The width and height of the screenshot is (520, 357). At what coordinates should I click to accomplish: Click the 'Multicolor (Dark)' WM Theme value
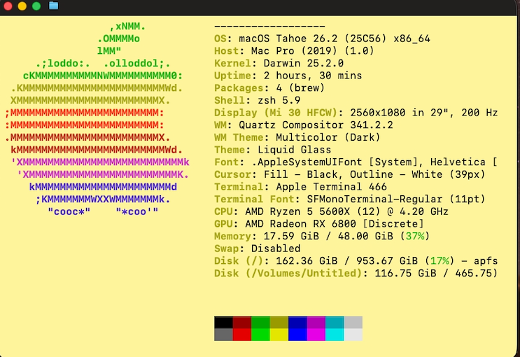click(328, 137)
